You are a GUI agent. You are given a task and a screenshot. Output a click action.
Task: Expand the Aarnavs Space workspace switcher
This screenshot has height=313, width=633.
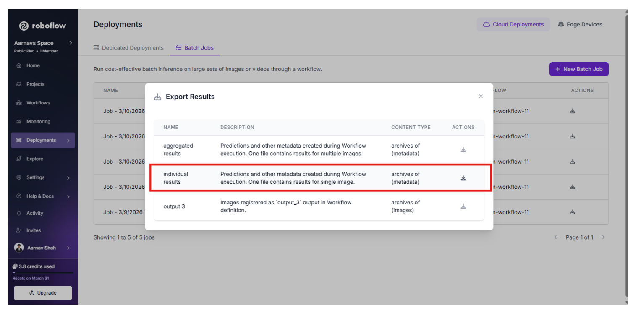[71, 43]
